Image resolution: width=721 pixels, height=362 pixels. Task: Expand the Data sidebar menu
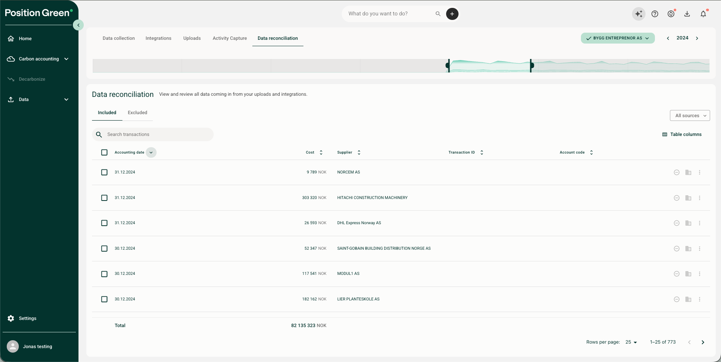tap(38, 100)
